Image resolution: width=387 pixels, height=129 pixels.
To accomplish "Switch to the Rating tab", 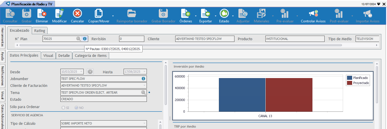I will coord(40,30).
